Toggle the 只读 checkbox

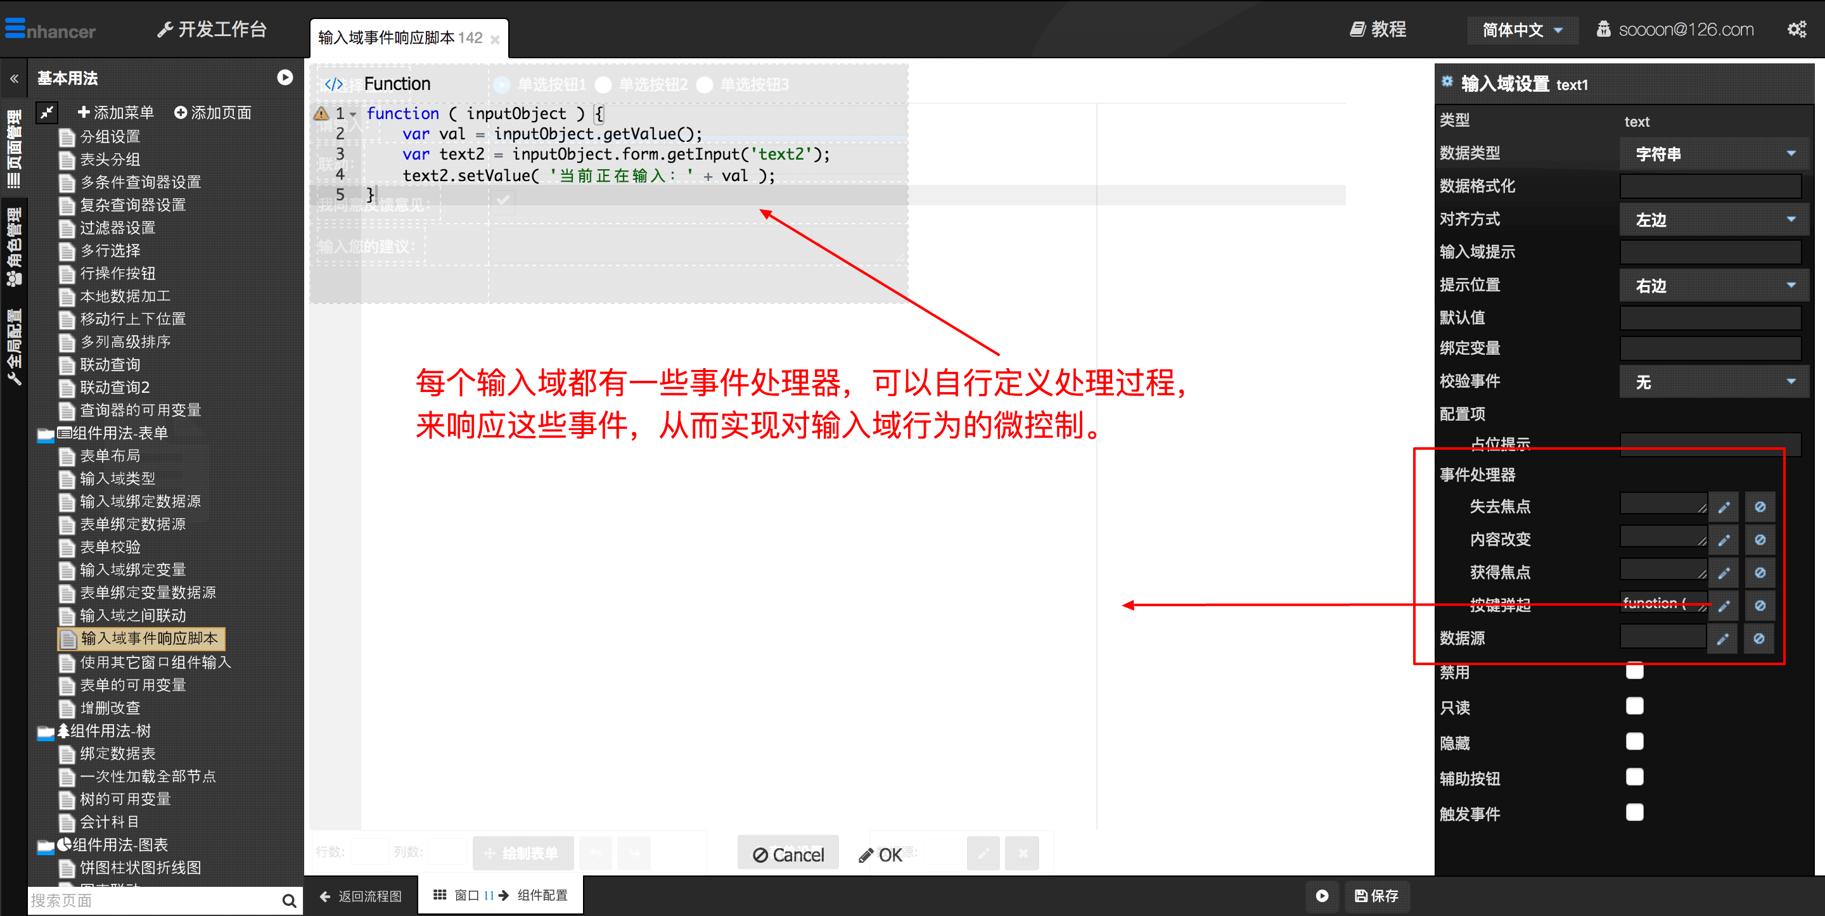[1634, 706]
